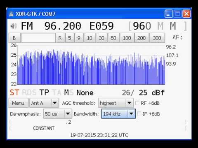Click the FM mode label
This screenshot has width=198, height=148.
pos(27,26)
